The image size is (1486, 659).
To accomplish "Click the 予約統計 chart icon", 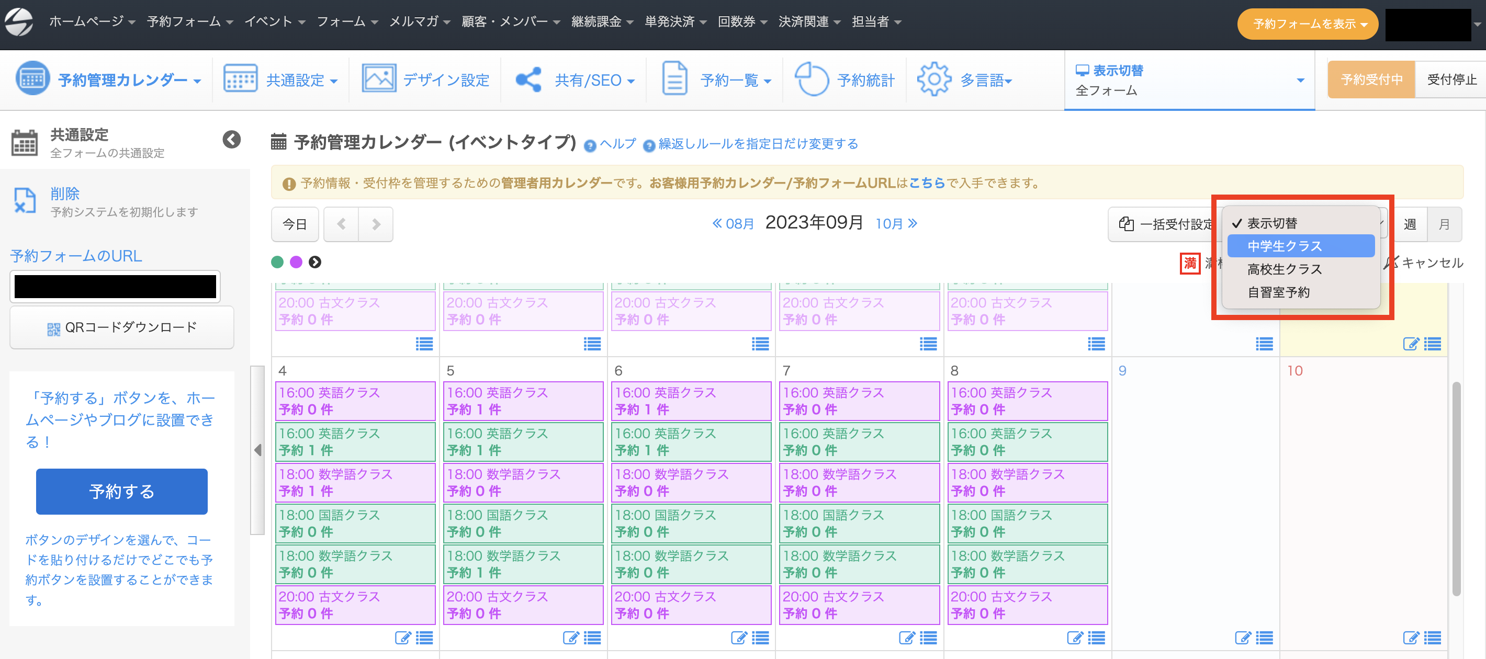I will 811,79.
